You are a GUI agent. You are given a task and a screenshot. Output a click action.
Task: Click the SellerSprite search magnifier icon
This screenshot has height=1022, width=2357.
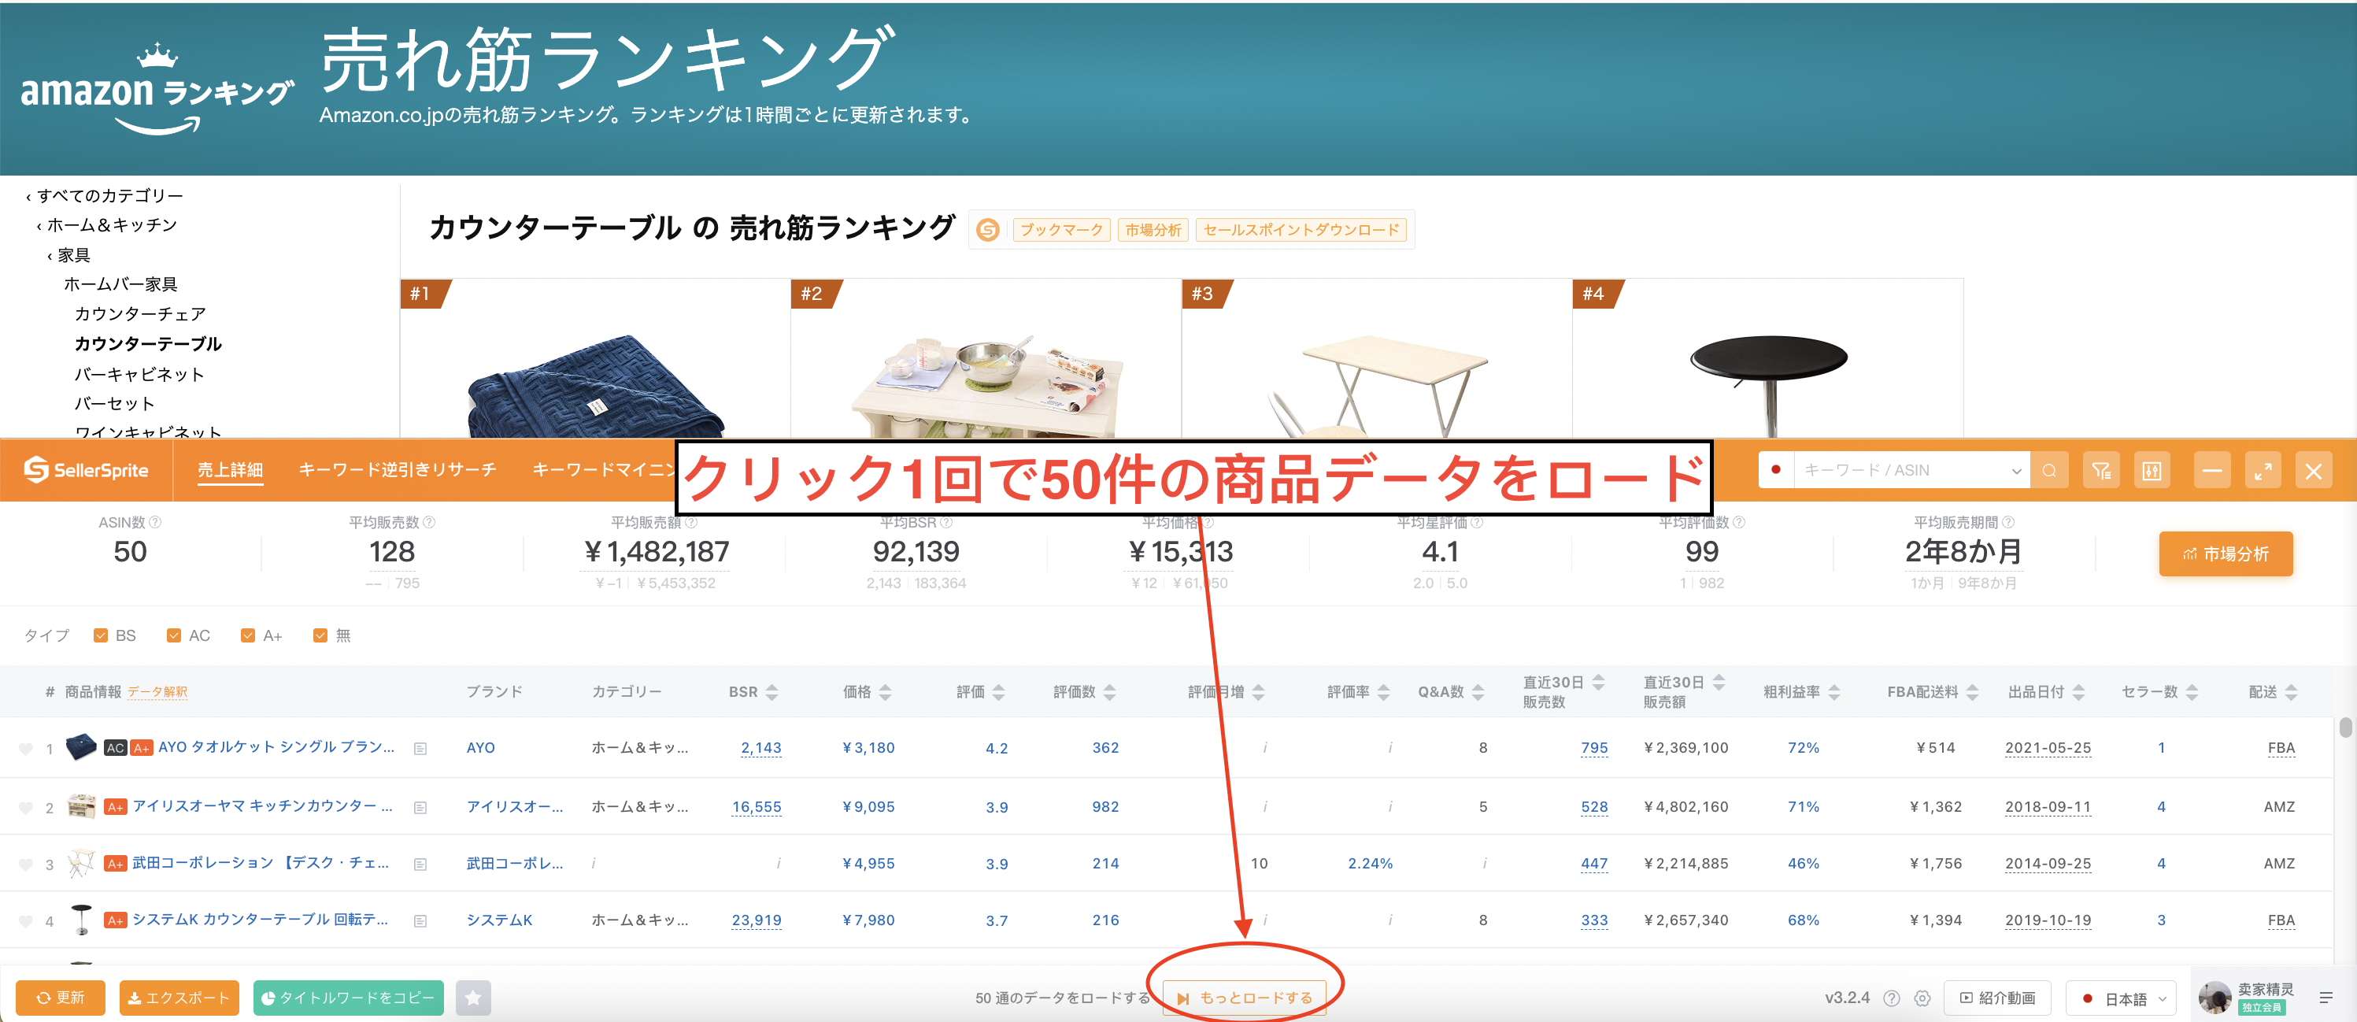(2048, 470)
